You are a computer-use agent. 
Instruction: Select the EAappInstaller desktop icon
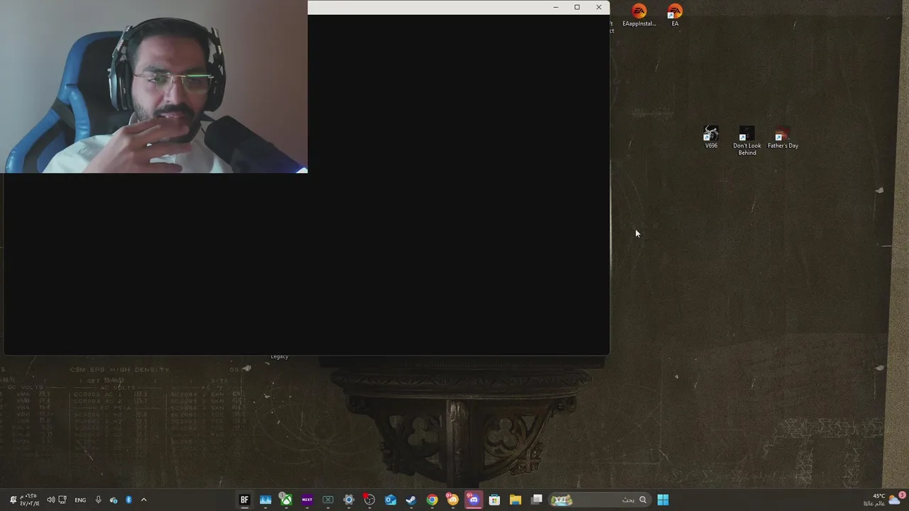(639, 16)
